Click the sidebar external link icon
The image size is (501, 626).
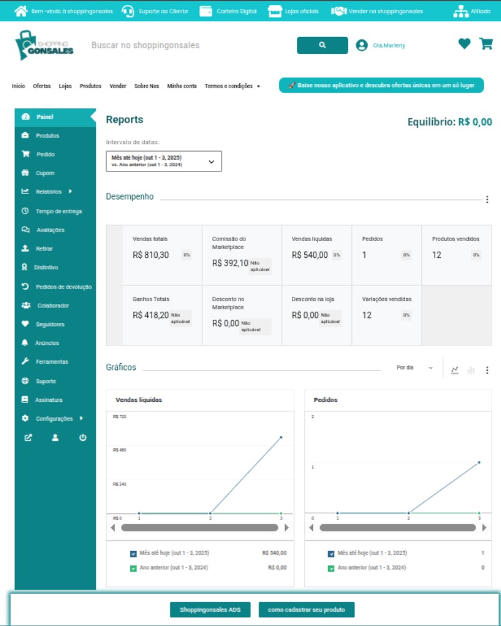click(28, 438)
